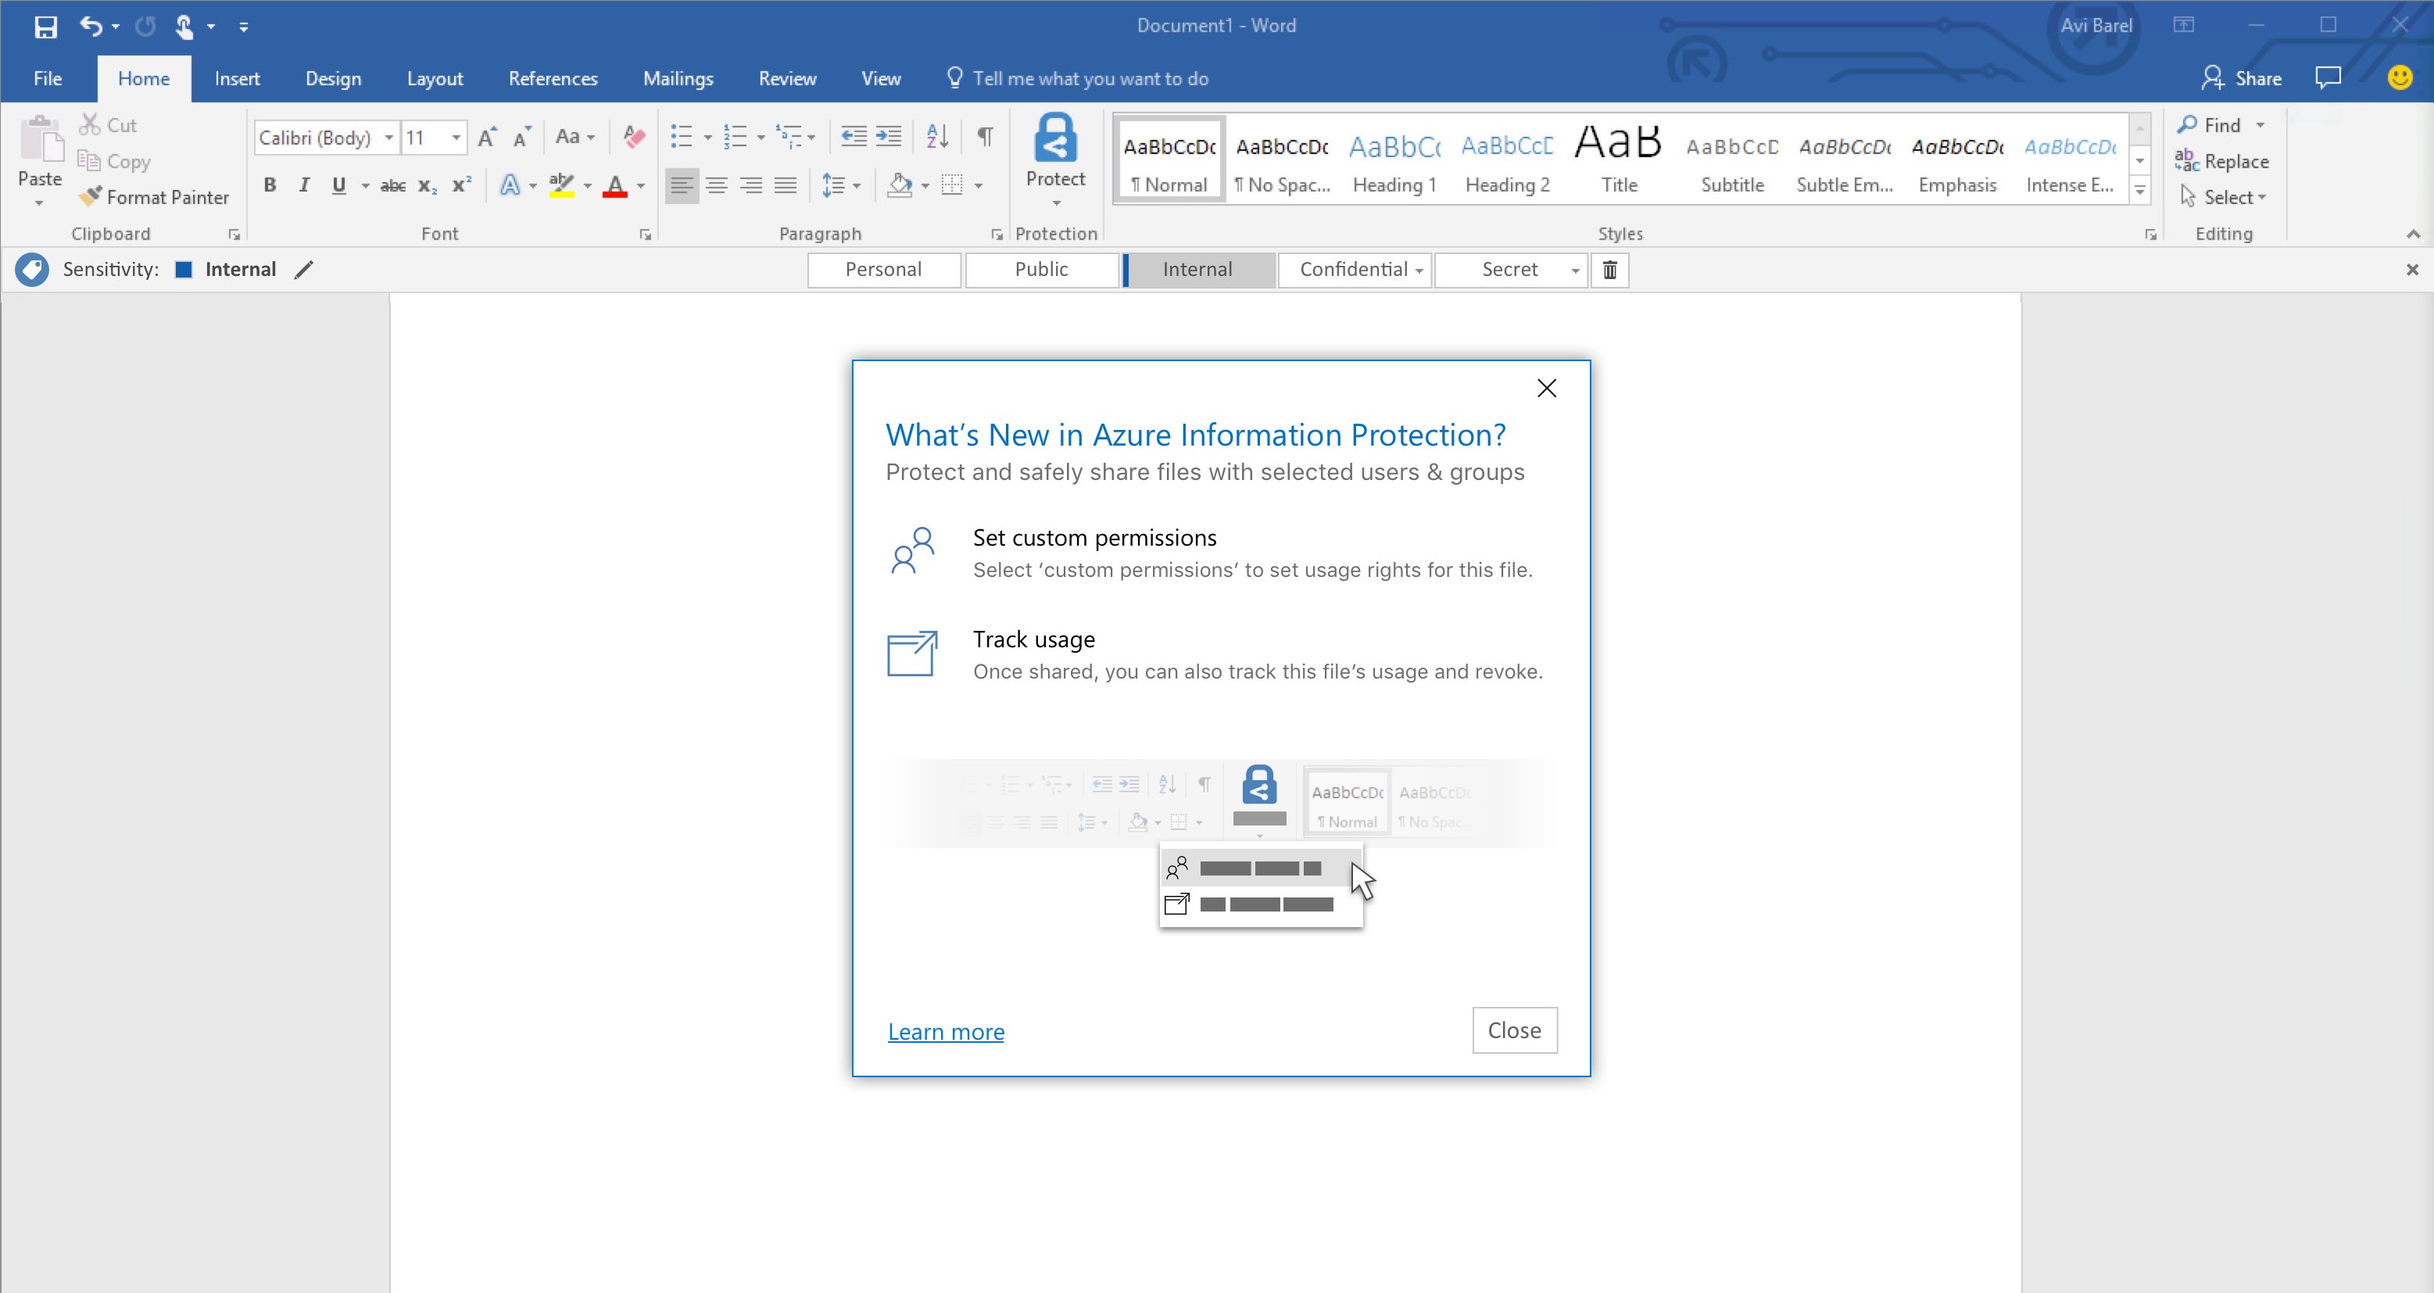Select the Personal sensitivity label

tap(883, 270)
